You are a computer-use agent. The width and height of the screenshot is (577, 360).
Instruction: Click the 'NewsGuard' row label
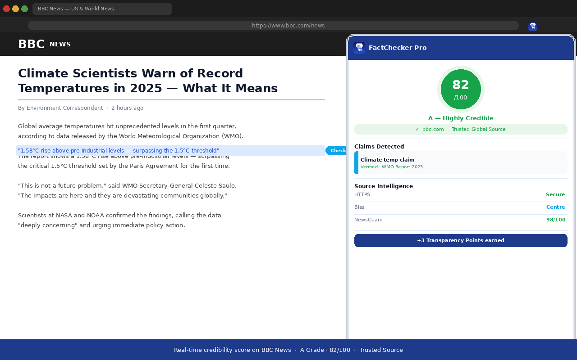pyautogui.click(x=368, y=220)
